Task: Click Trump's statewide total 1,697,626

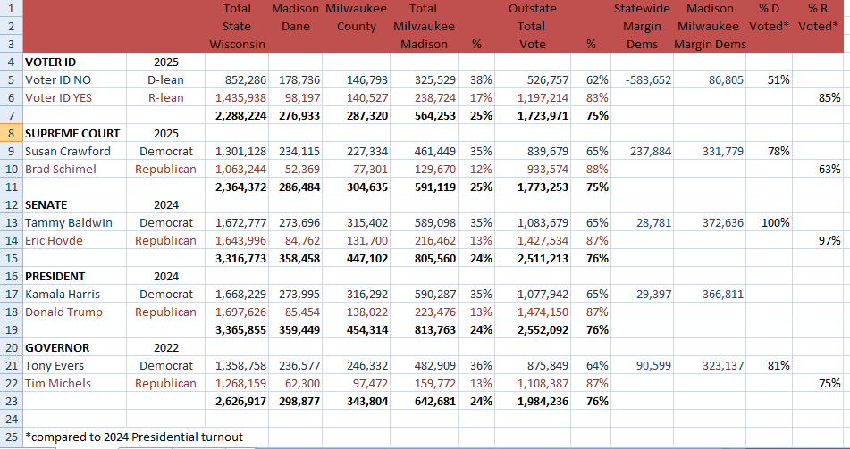Action: (237, 312)
